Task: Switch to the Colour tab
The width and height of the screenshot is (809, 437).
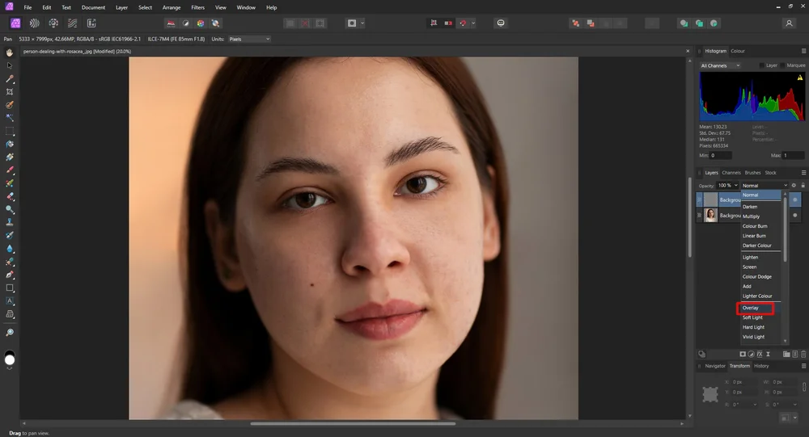Action: 738,51
